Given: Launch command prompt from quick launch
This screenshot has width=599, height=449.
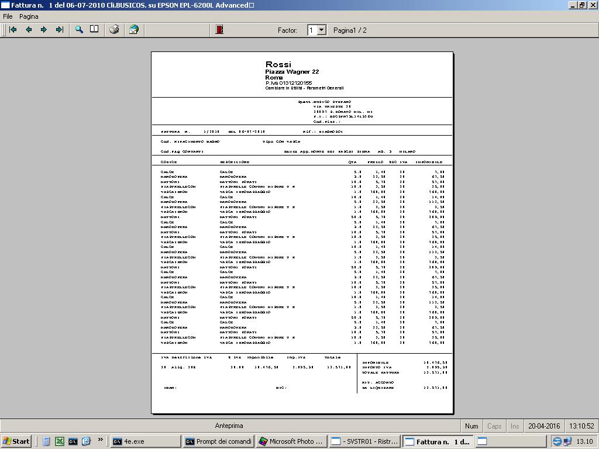Looking at the screenshot, I should pyautogui.click(x=73, y=441).
